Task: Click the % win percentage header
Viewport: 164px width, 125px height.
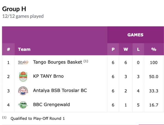Action: click(154, 49)
